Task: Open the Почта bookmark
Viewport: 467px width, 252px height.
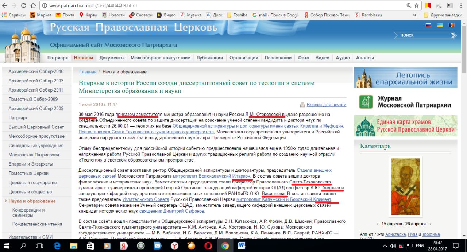Action: pos(65,15)
